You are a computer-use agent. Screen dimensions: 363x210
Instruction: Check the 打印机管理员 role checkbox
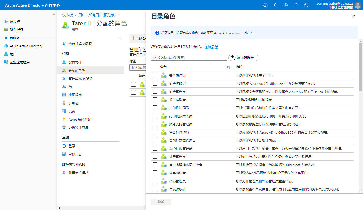click(x=155, y=108)
